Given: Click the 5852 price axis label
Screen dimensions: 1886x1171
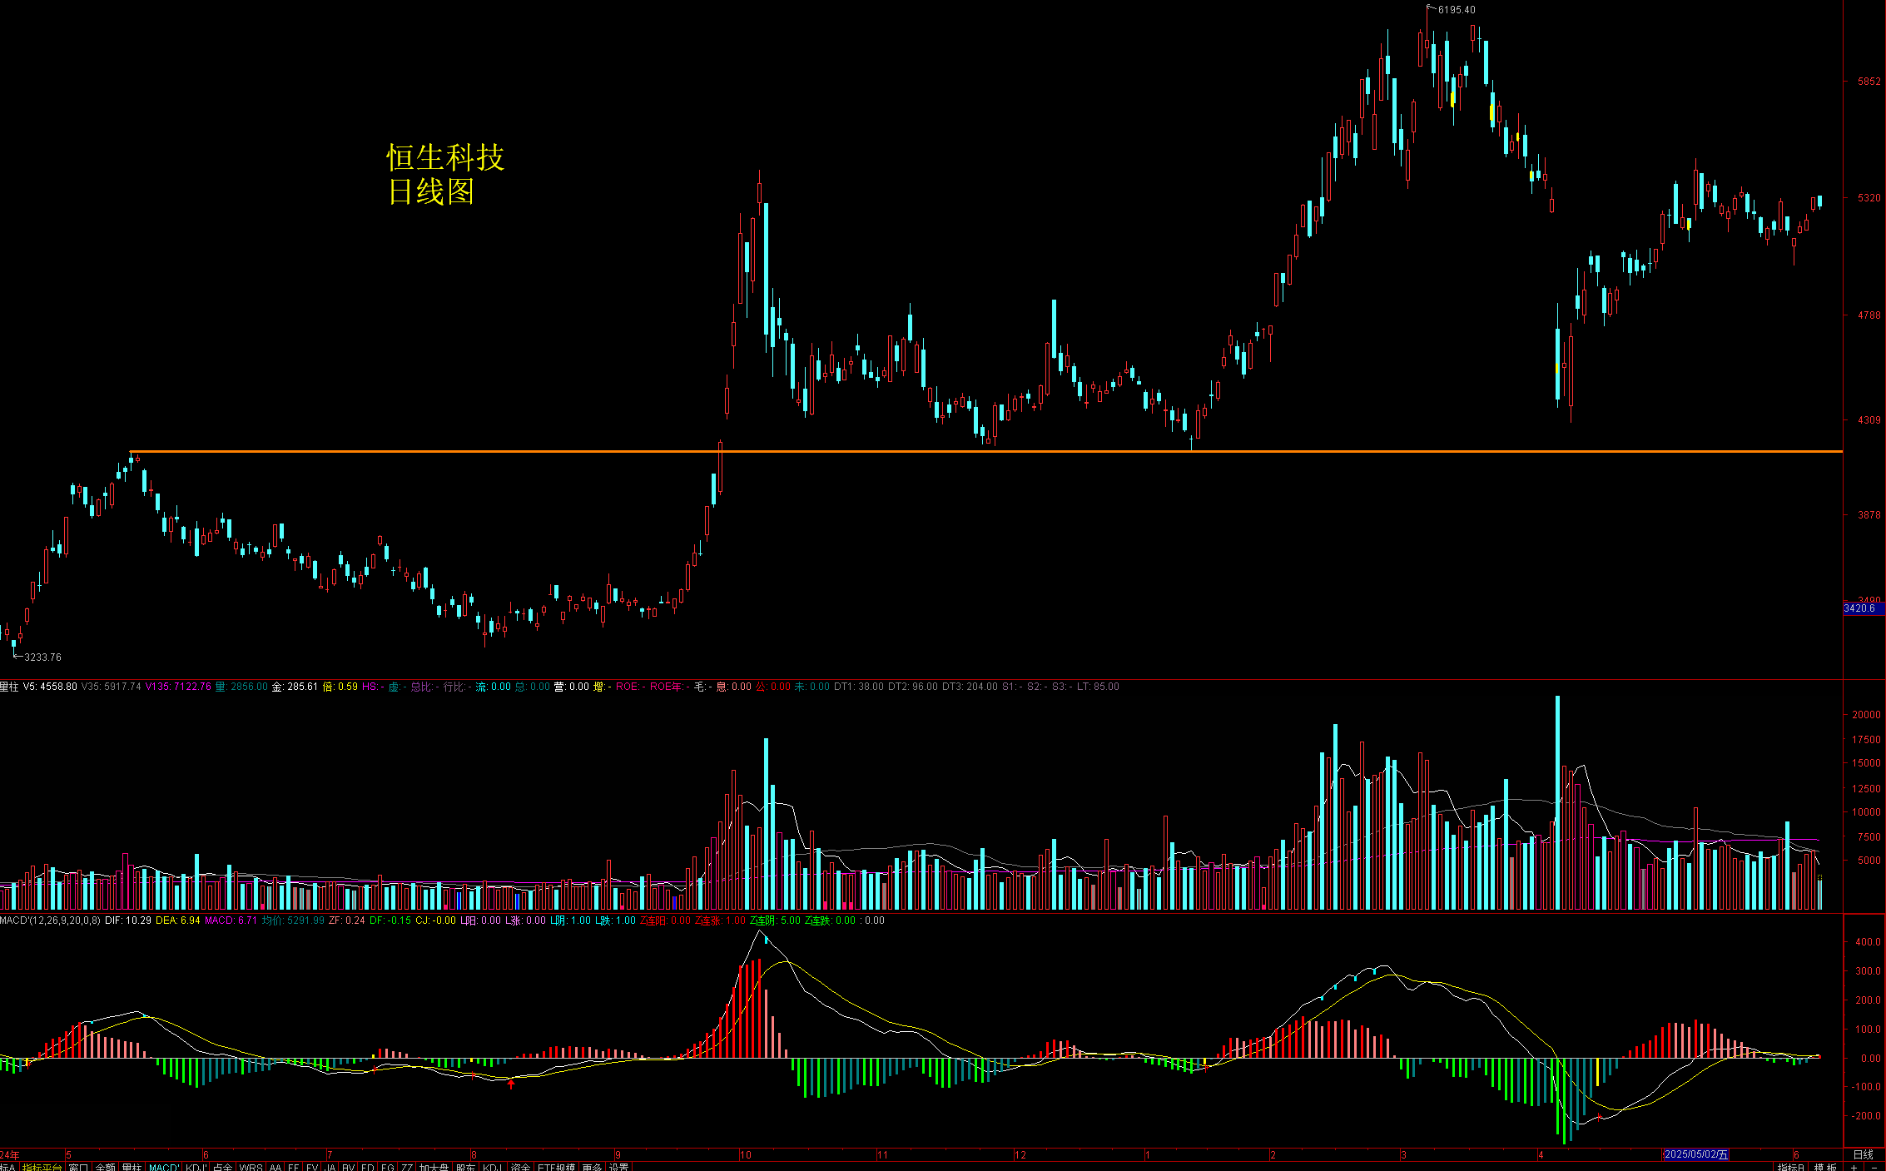Looking at the screenshot, I should [1869, 82].
